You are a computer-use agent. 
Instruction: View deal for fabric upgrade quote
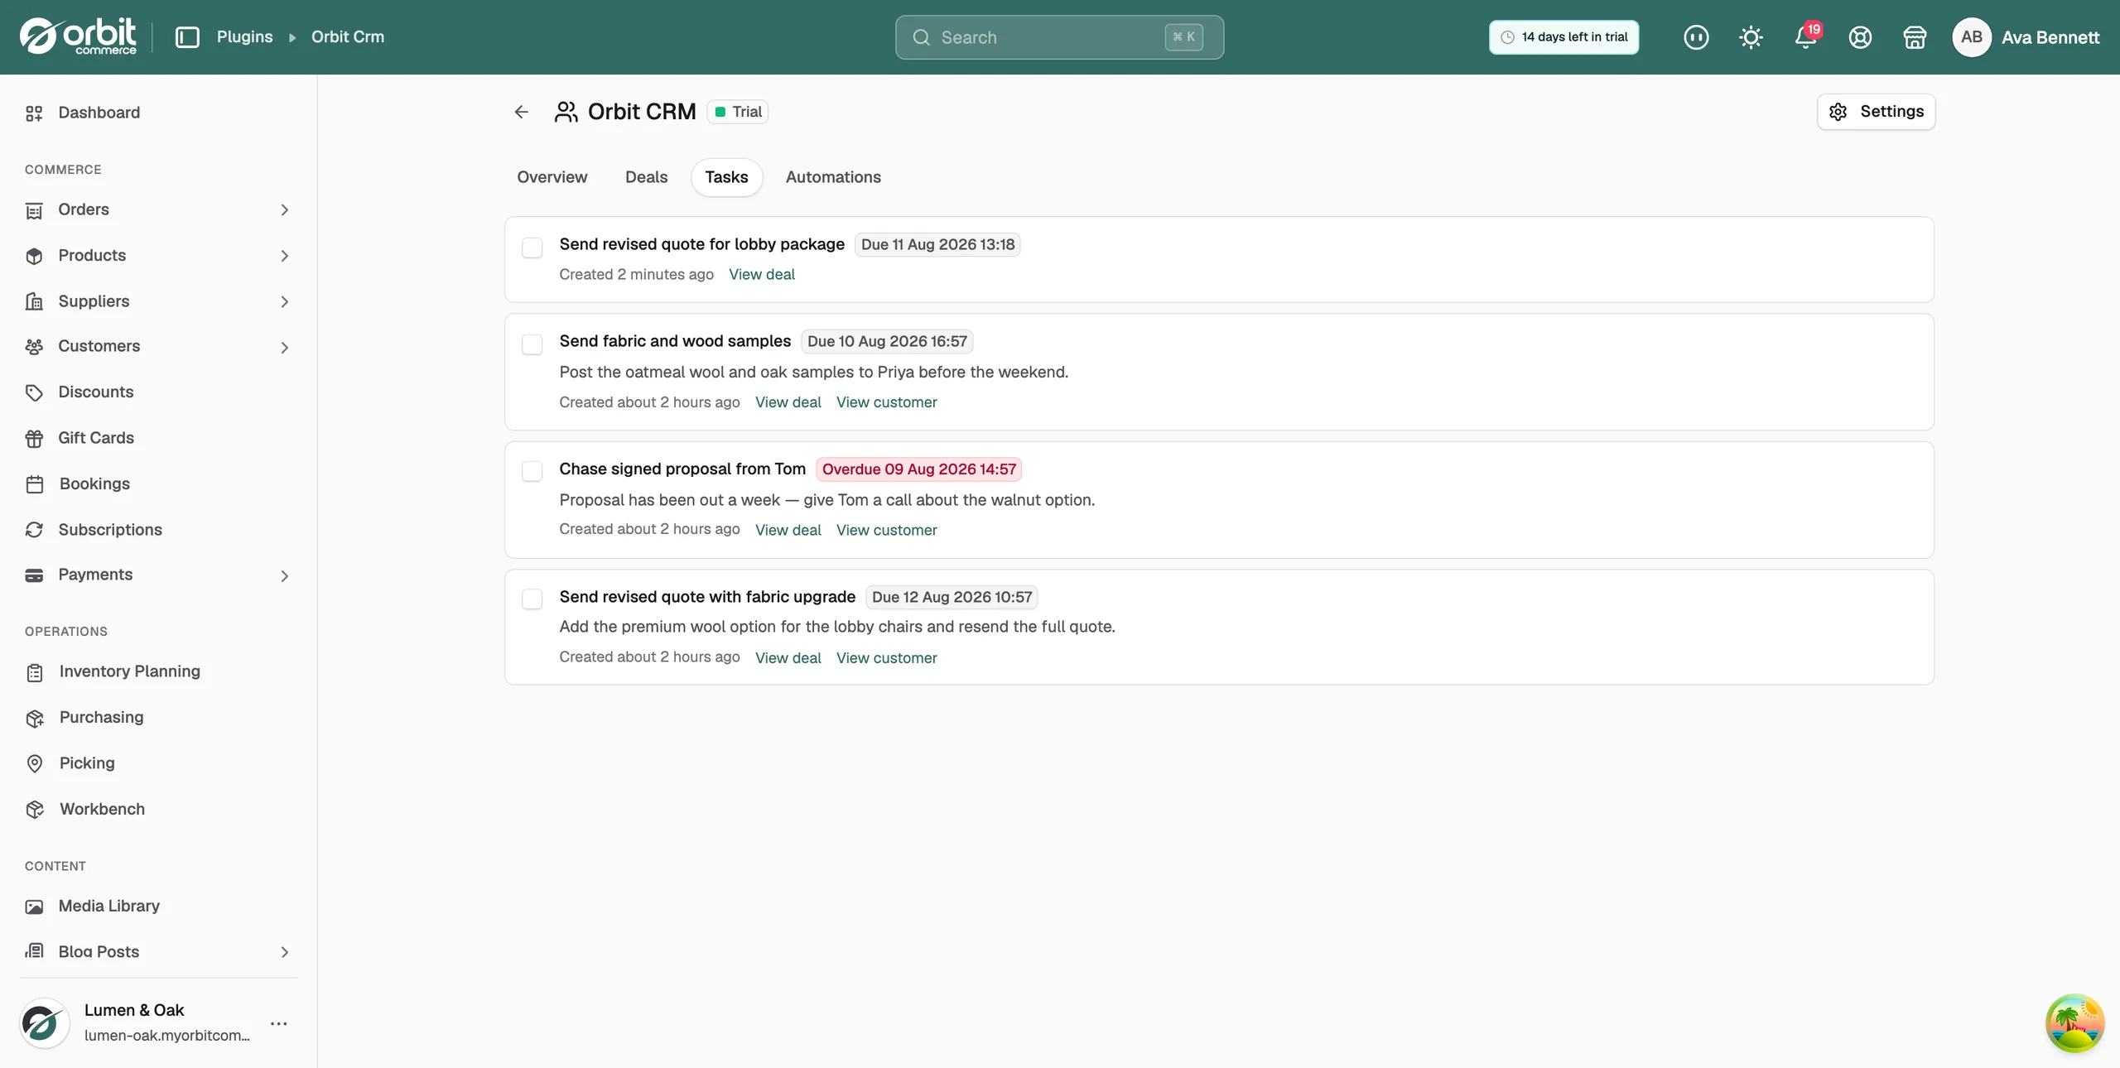[788, 658]
